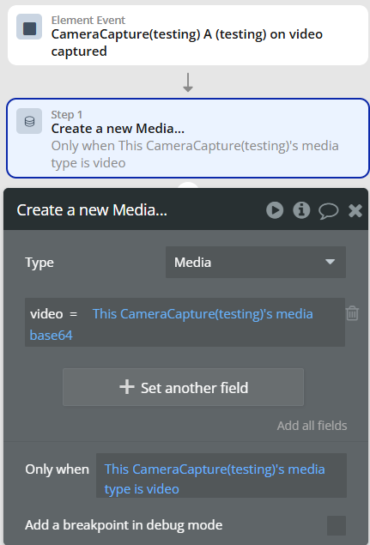
Task: Click the Type dropdown arrow
Action: click(330, 262)
